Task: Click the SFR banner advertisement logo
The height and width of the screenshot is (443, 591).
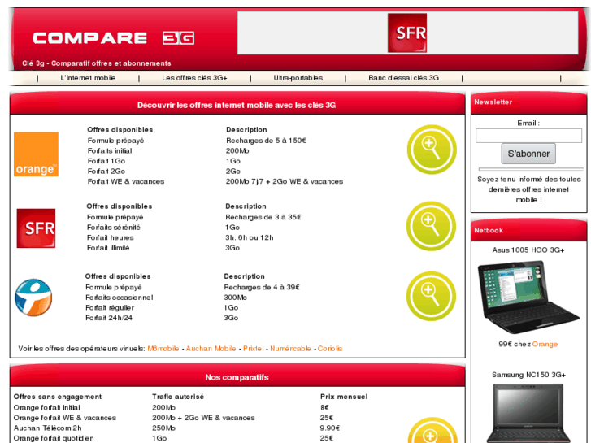Action: click(407, 33)
